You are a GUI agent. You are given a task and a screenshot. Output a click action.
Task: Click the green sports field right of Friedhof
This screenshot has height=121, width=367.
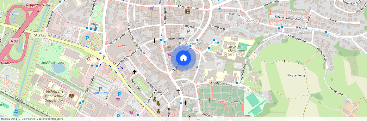252,100
